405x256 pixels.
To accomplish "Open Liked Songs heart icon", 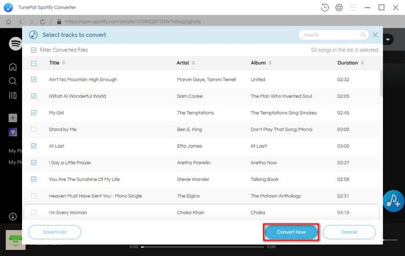I will (x=13, y=132).
